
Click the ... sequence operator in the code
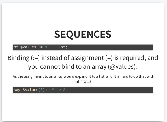point(53,48)
